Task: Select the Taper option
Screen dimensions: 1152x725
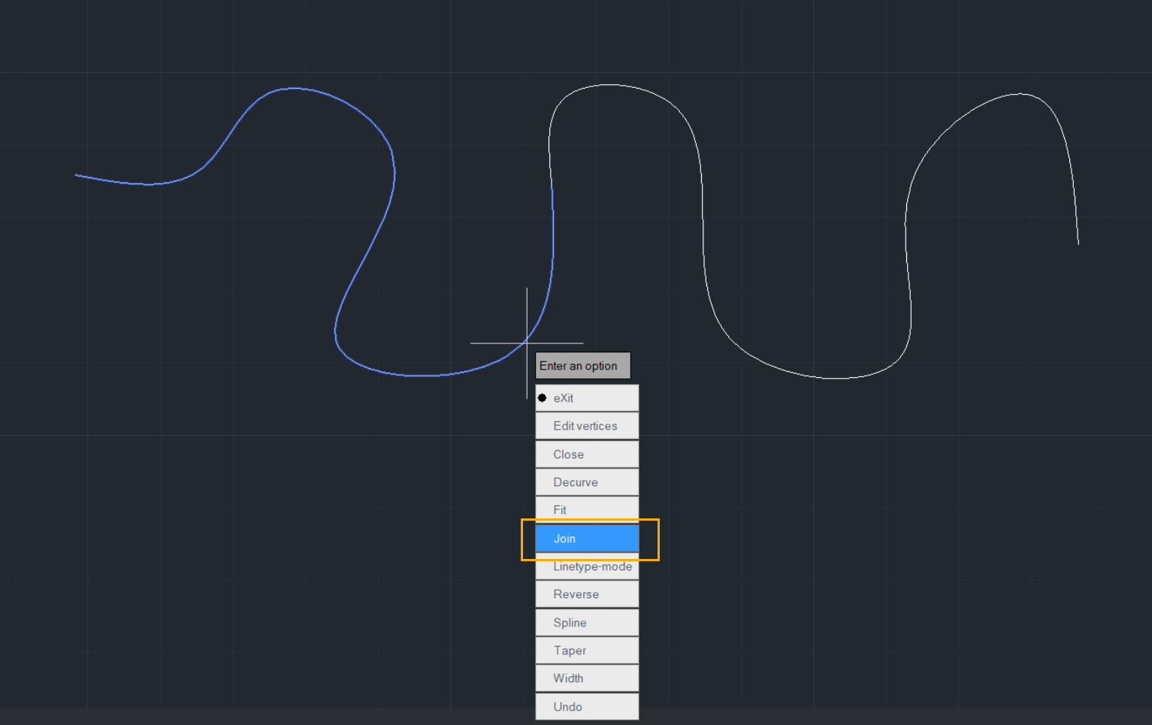Action: tap(587, 651)
